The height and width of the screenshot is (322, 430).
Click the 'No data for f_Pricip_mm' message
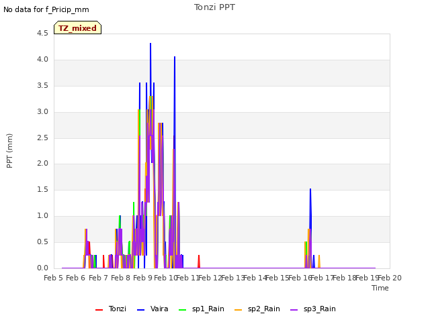click(46, 9)
